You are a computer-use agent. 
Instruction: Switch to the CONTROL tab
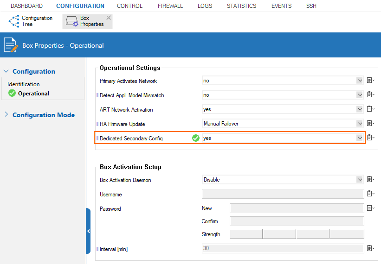point(129,6)
